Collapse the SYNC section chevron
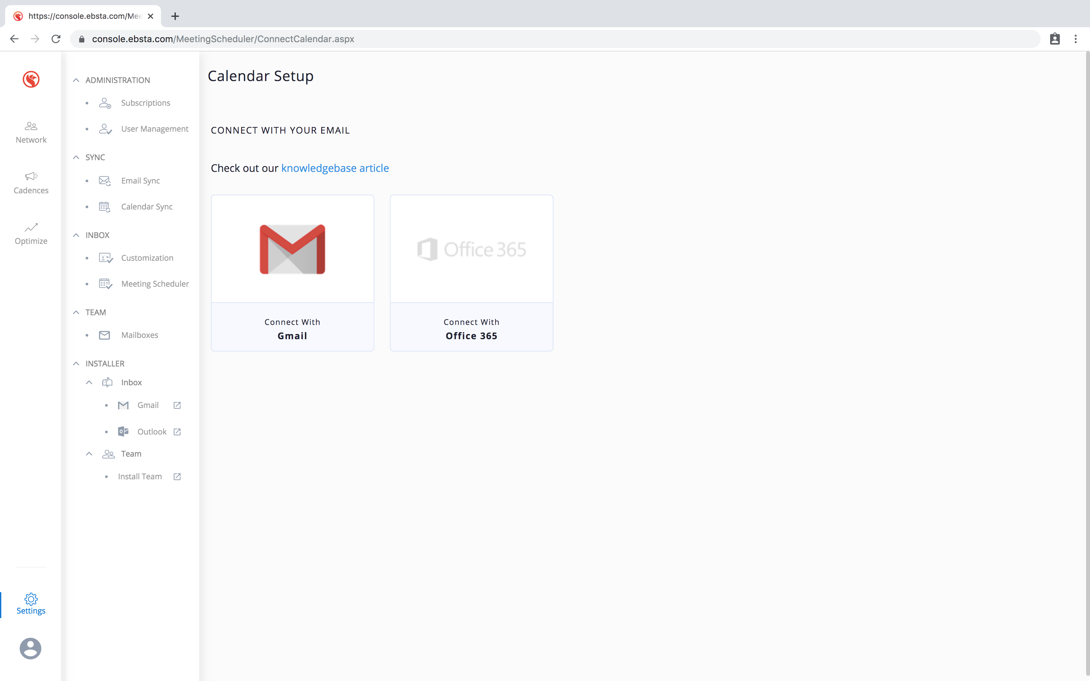 76,157
